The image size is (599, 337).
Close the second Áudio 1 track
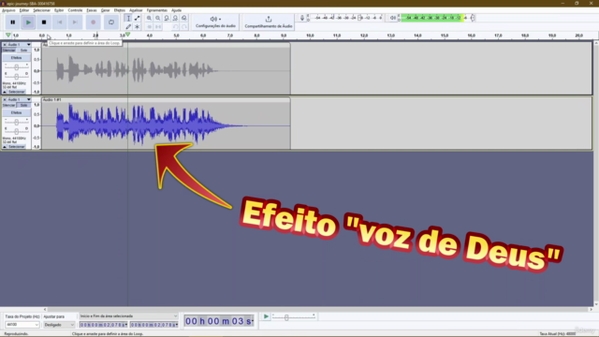tap(5, 100)
